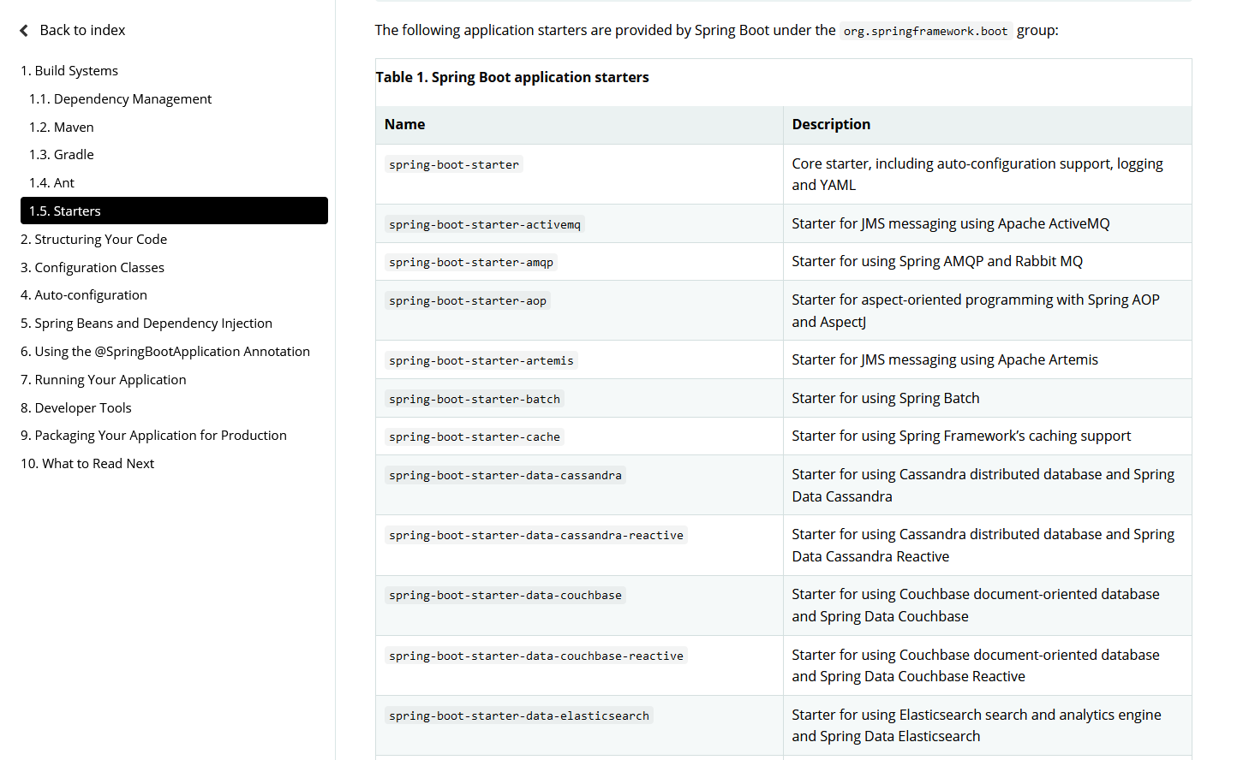The width and height of the screenshot is (1249, 760).
Task: Open 4. Auto-configuration section
Action: click(84, 295)
